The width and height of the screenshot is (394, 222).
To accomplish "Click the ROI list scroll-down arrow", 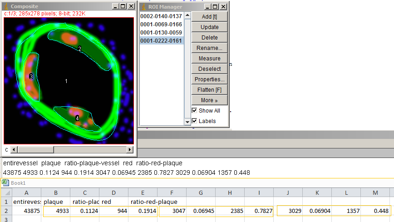I will pos(187,122).
